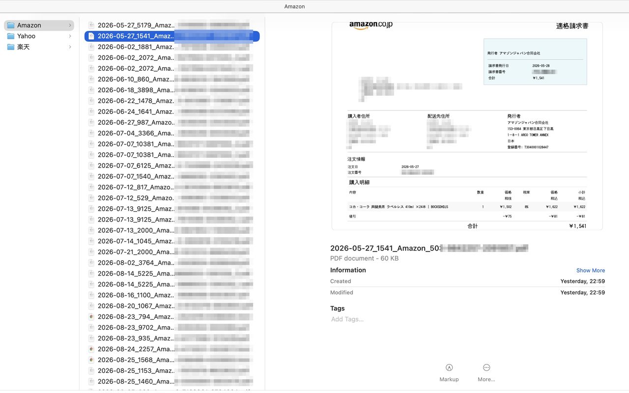Select the highlighted file 2026-05-27_1541_Amaz..
The image size is (629, 393).
(x=172, y=36)
